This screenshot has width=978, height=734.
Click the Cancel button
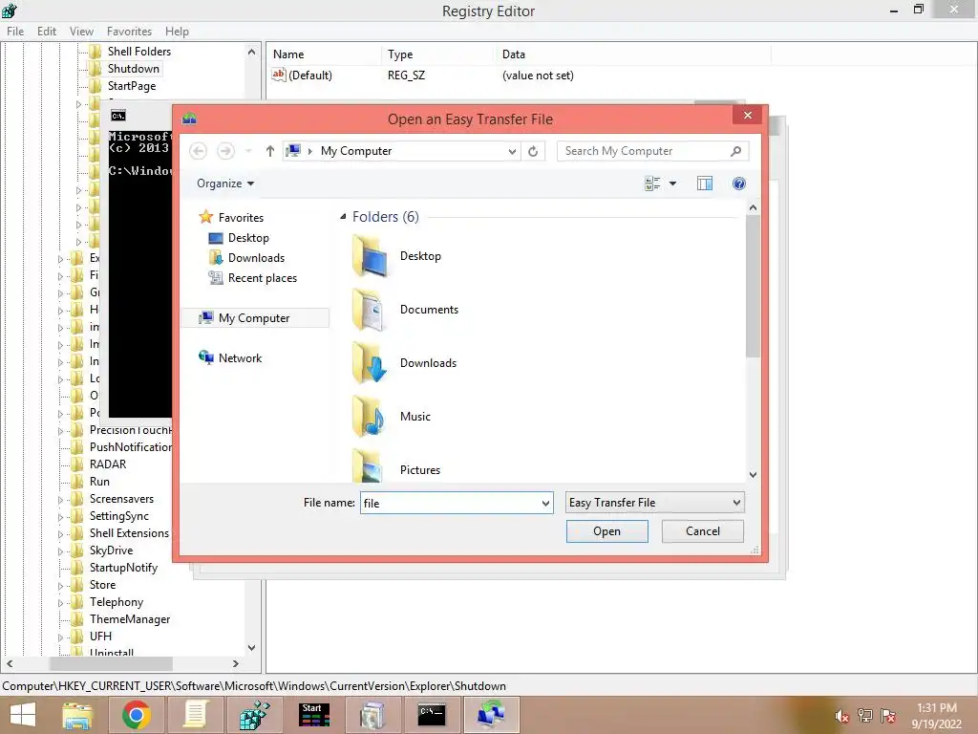point(702,531)
